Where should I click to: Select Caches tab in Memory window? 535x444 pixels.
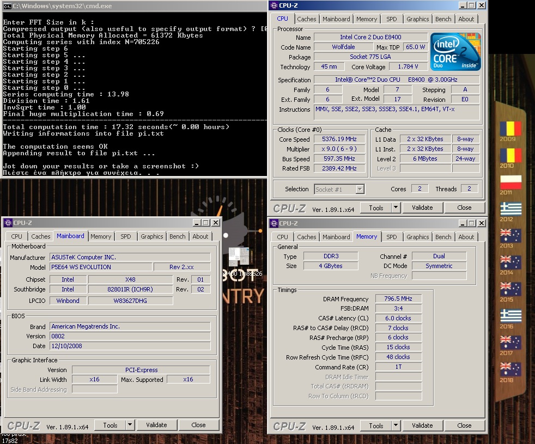pyautogui.click(x=306, y=237)
